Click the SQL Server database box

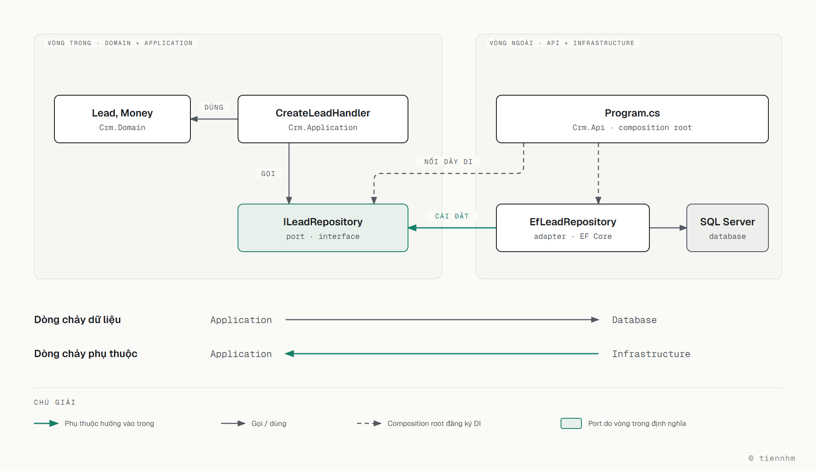[x=728, y=228]
